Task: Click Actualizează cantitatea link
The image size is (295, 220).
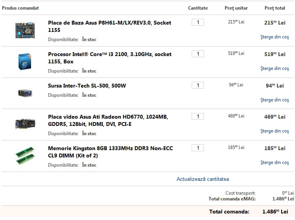Action: [x=203, y=179]
